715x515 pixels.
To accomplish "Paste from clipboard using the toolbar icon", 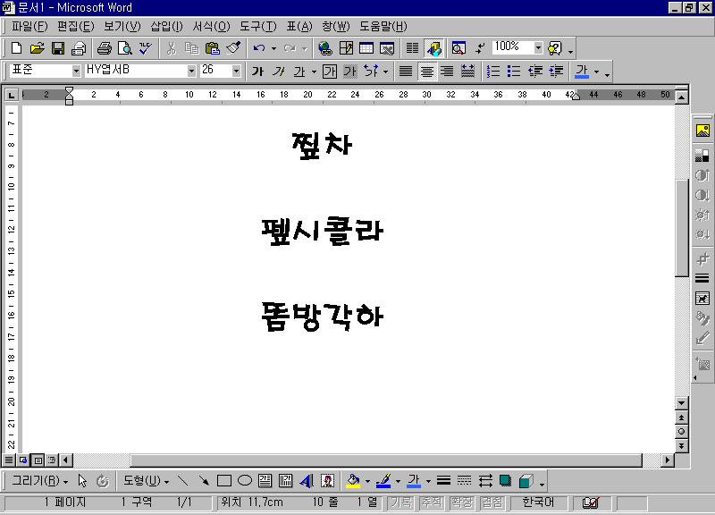I will click(x=213, y=48).
